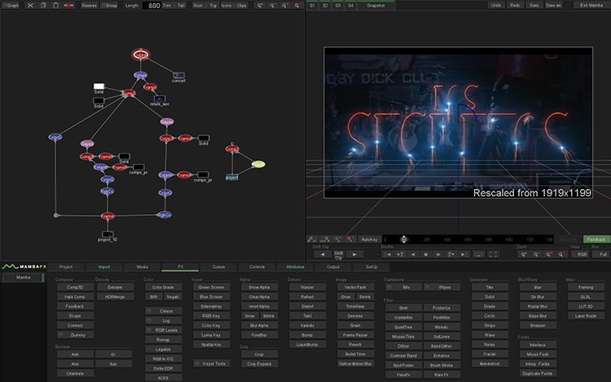Toggle the Log checkbox under Color
611x382 pixels.
149,320
